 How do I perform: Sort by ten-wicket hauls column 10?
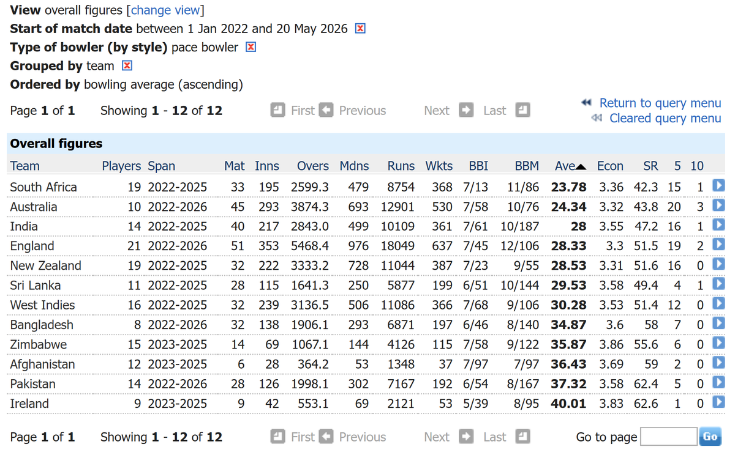coord(697,166)
